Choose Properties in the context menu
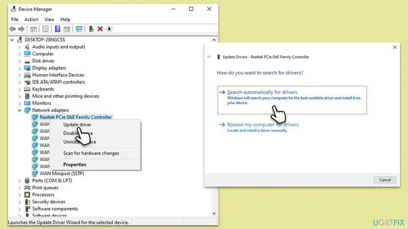 tap(95, 165)
